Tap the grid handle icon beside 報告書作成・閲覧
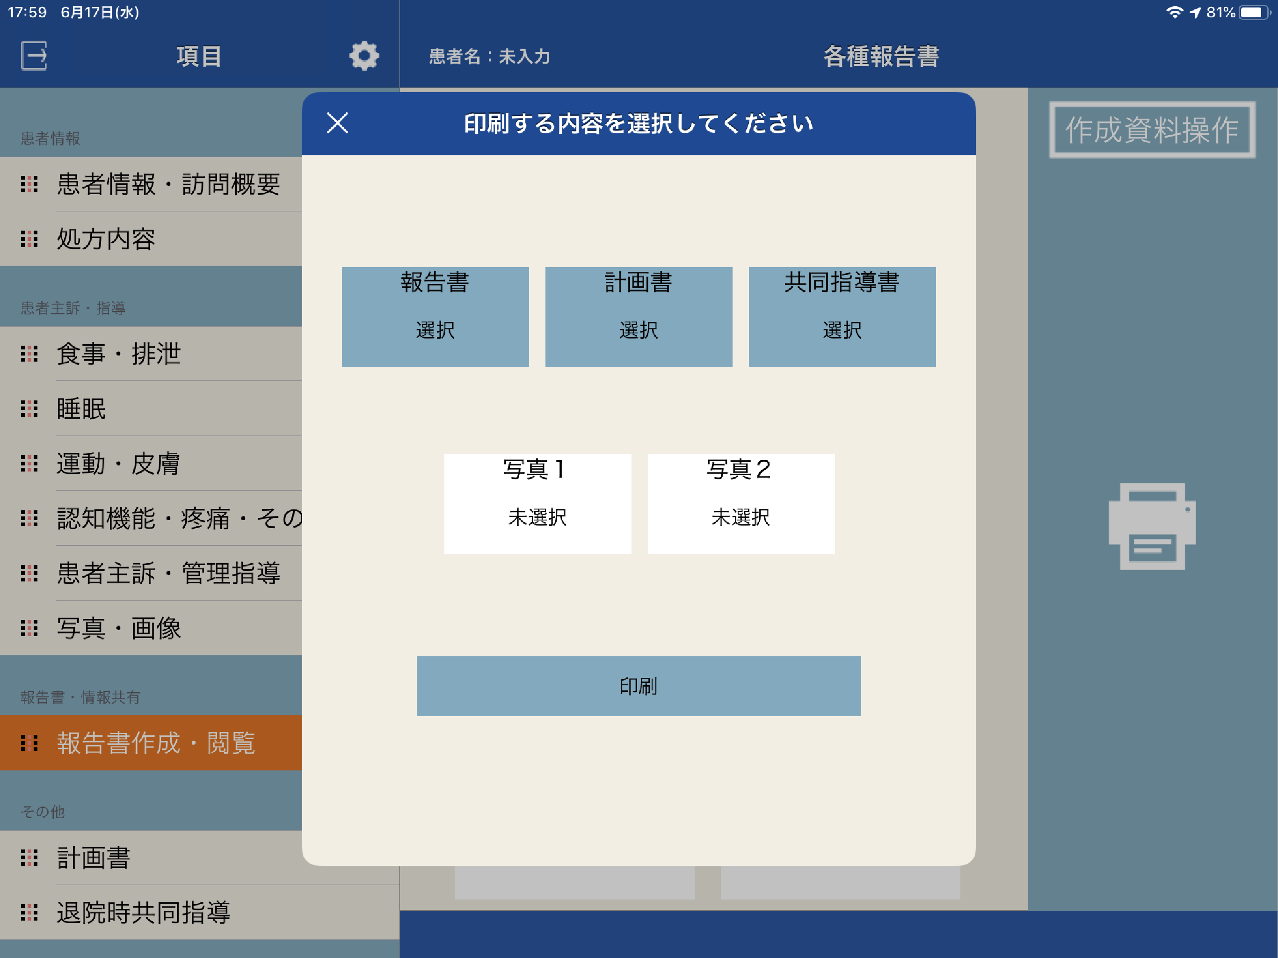Viewport: 1278px width, 958px height. [29, 742]
